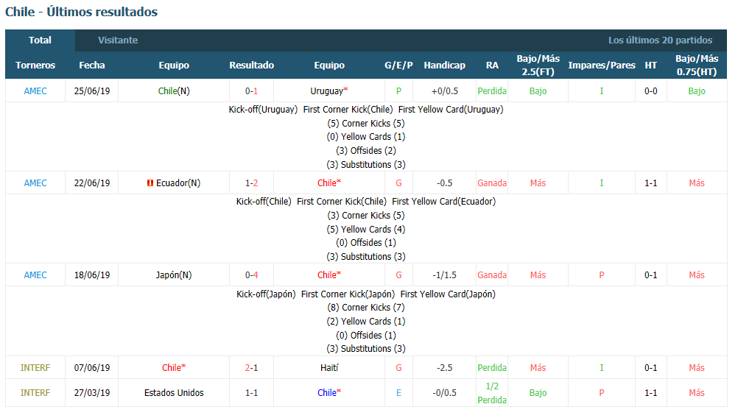Switch to the Visitante tab
The width and height of the screenshot is (738, 407).
tap(118, 40)
